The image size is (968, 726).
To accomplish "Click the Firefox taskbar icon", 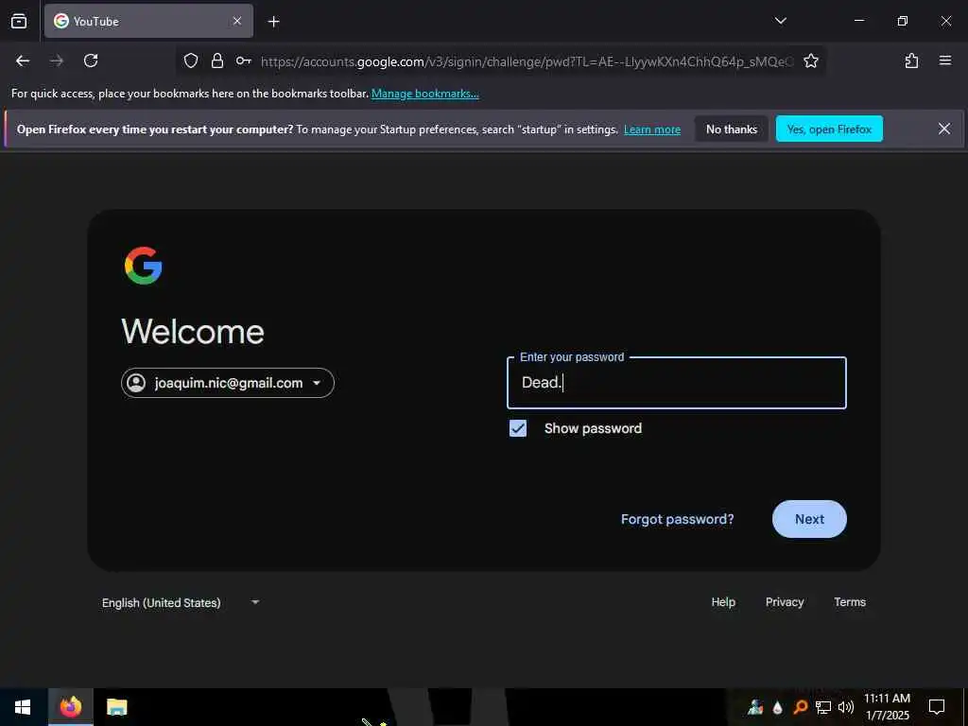I will [x=70, y=707].
